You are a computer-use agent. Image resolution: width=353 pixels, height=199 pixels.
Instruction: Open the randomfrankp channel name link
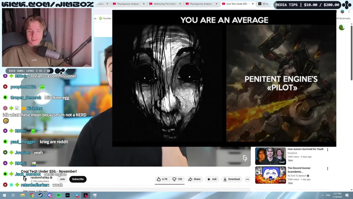(x=40, y=177)
